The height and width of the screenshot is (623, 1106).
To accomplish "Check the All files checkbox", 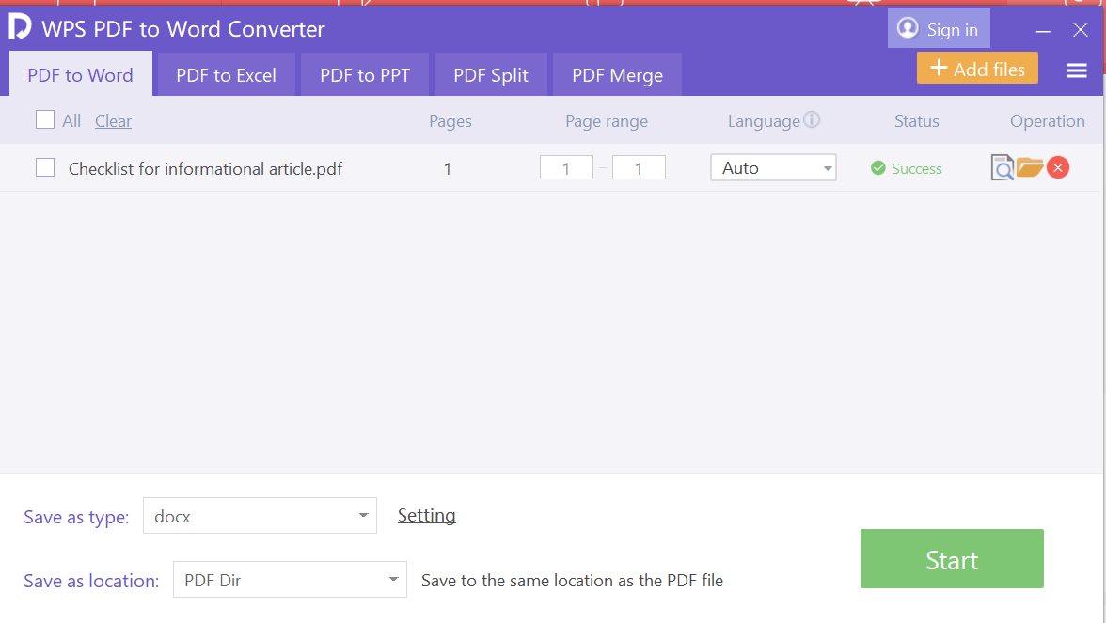I will 45,120.
